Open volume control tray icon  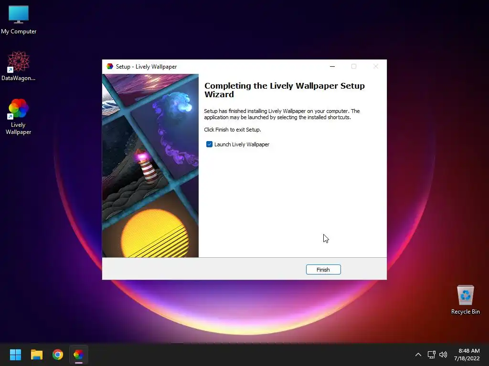coord(443,355)
